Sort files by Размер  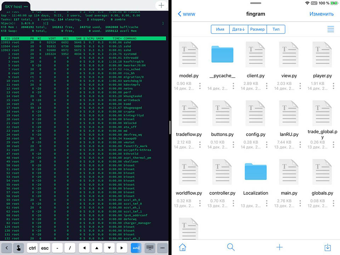pos(257,29)
